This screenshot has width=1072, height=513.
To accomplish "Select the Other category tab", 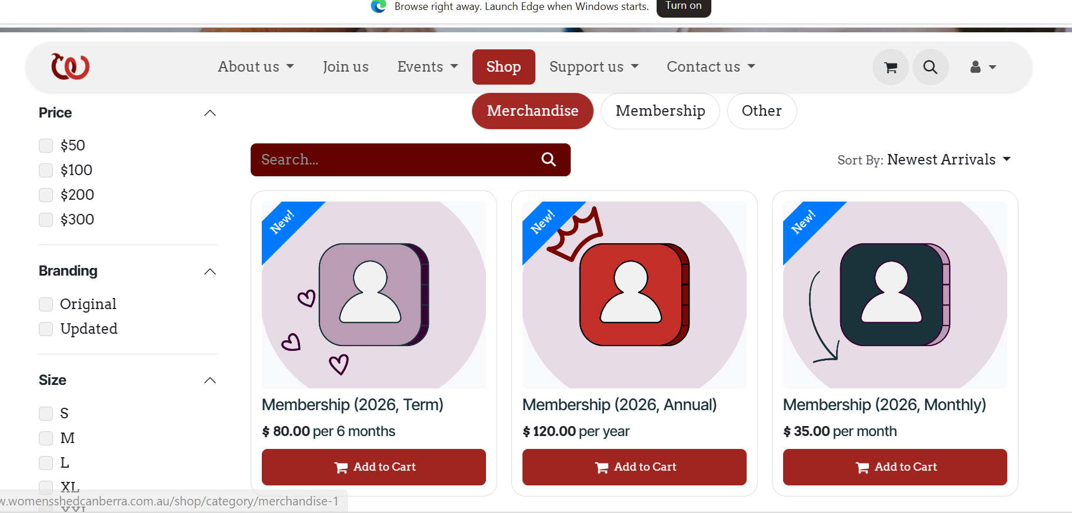I will pos(762,111).
